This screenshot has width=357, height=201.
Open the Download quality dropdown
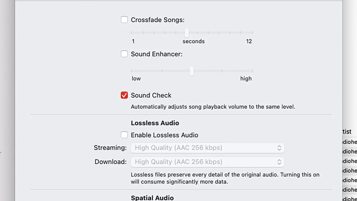(207, 162)
